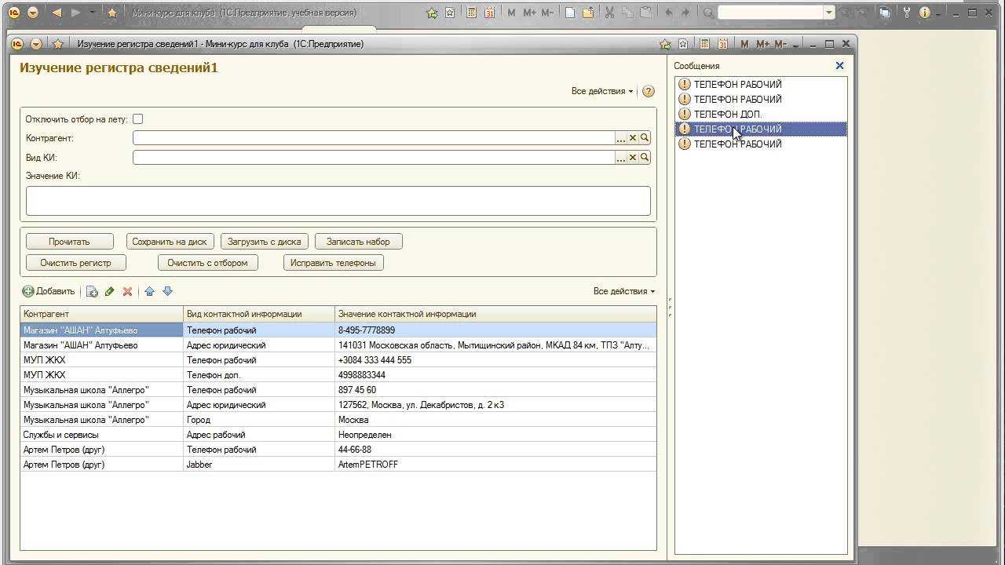
Task: Clear the Вид КИ field with X
Action: pos(633,158)
